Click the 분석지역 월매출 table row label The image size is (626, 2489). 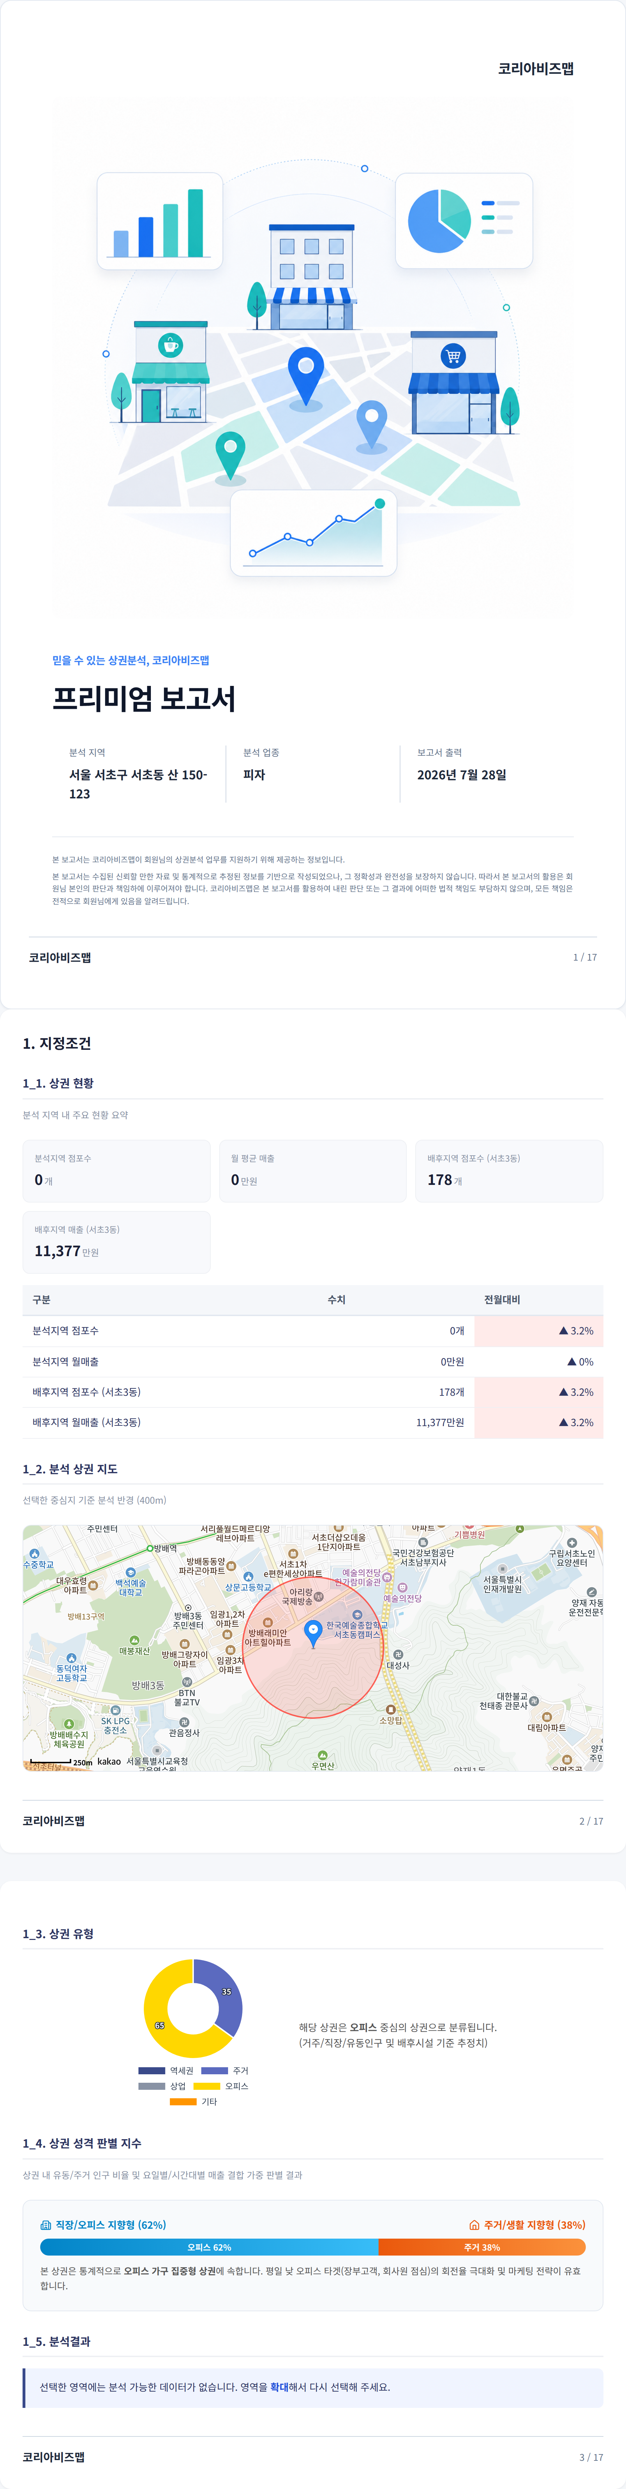pos(66,1362)
